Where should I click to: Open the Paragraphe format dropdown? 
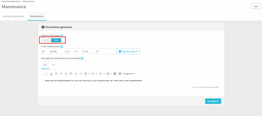tap(129, 74)
